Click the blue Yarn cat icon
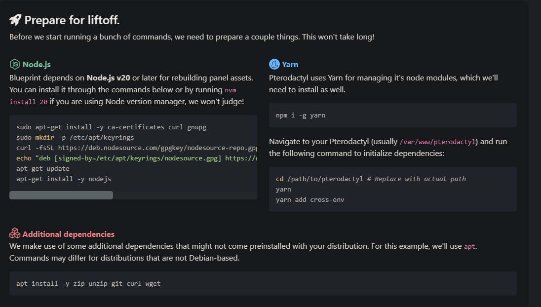Screen dimensions: 541x307 274,64
